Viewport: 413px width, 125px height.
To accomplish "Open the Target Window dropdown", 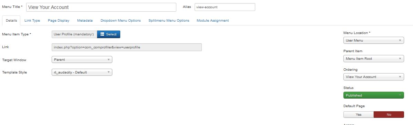I will click(x=82, y=60).
